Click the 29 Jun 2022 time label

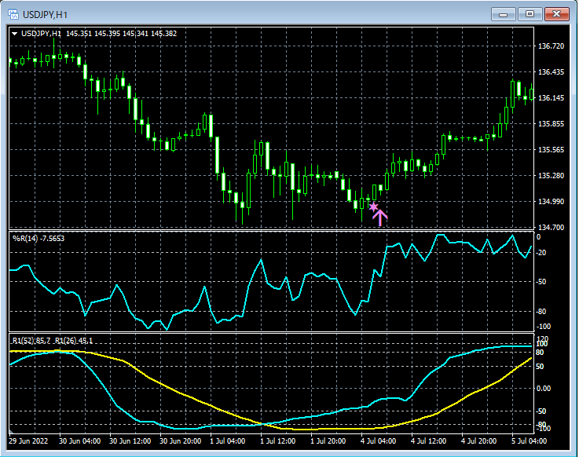coord(28,441)
